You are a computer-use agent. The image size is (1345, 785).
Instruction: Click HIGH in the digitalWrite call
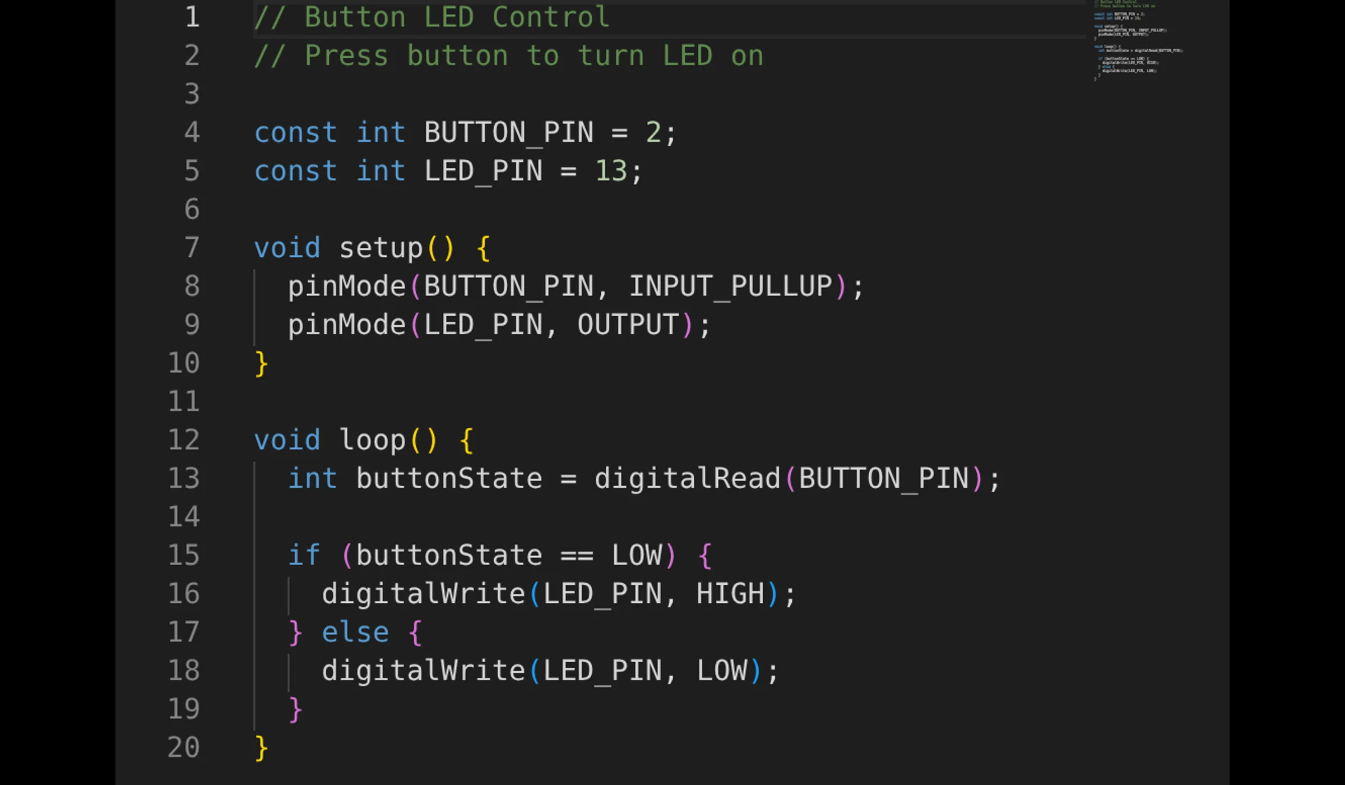click(x=730, y=594)
